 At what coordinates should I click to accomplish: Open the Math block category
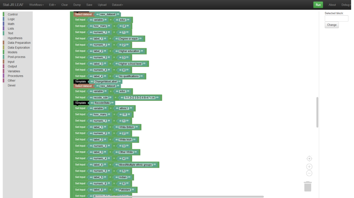pos(11,24)
